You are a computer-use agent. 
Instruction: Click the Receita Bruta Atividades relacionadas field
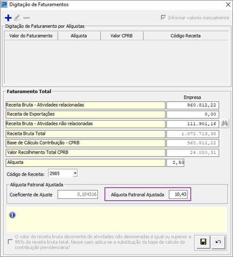pos(193,105)
